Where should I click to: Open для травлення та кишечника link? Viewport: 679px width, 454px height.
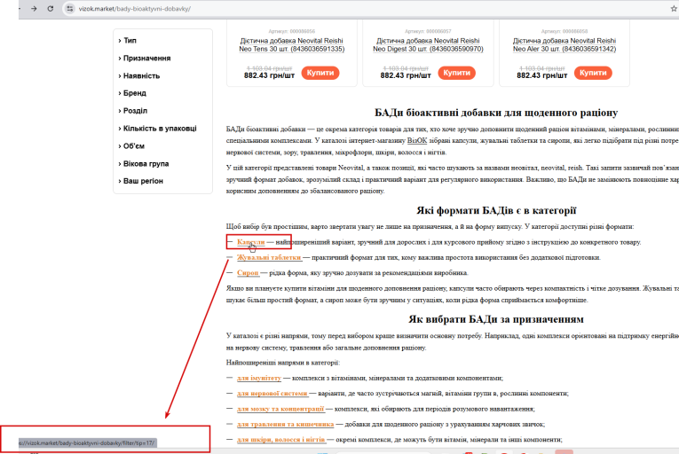286,424
